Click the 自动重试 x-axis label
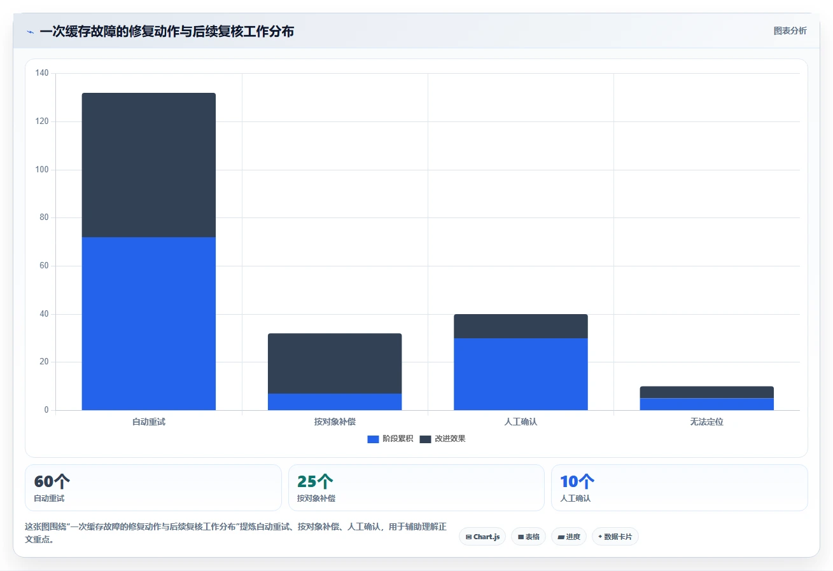This screenshot has height=571, width=833. [149, 422]
